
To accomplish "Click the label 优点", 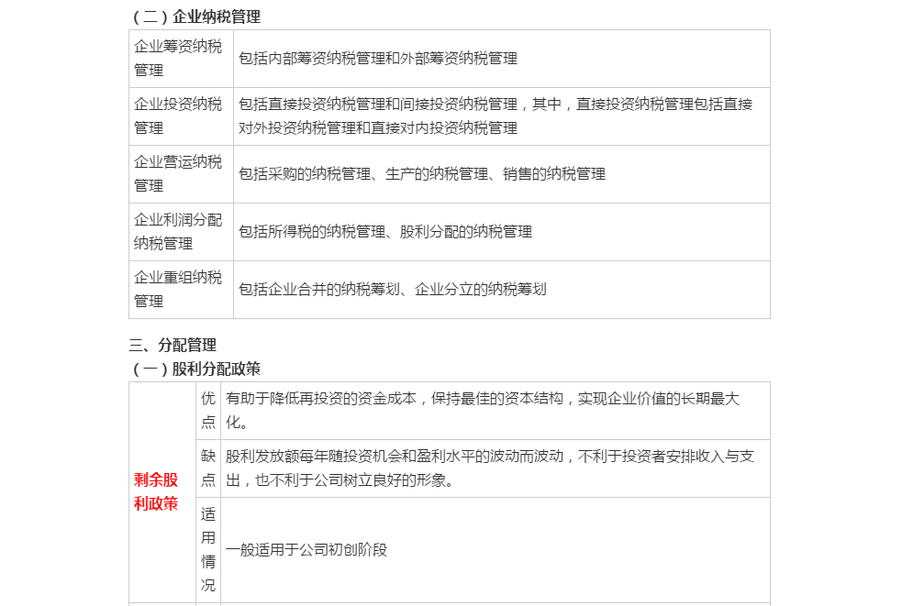I will click(206, 411).
